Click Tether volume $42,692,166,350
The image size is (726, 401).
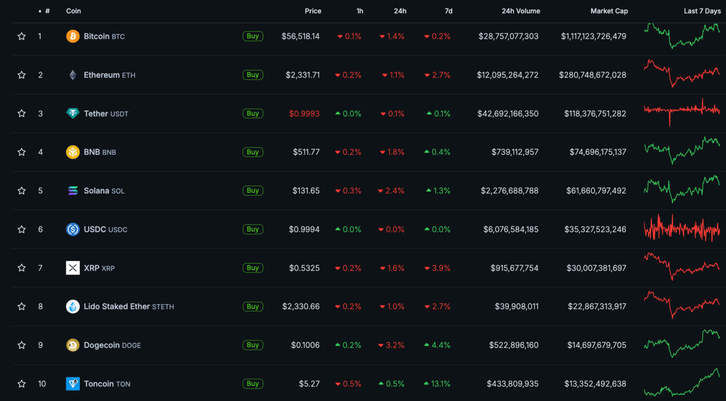tap(508, 114)
